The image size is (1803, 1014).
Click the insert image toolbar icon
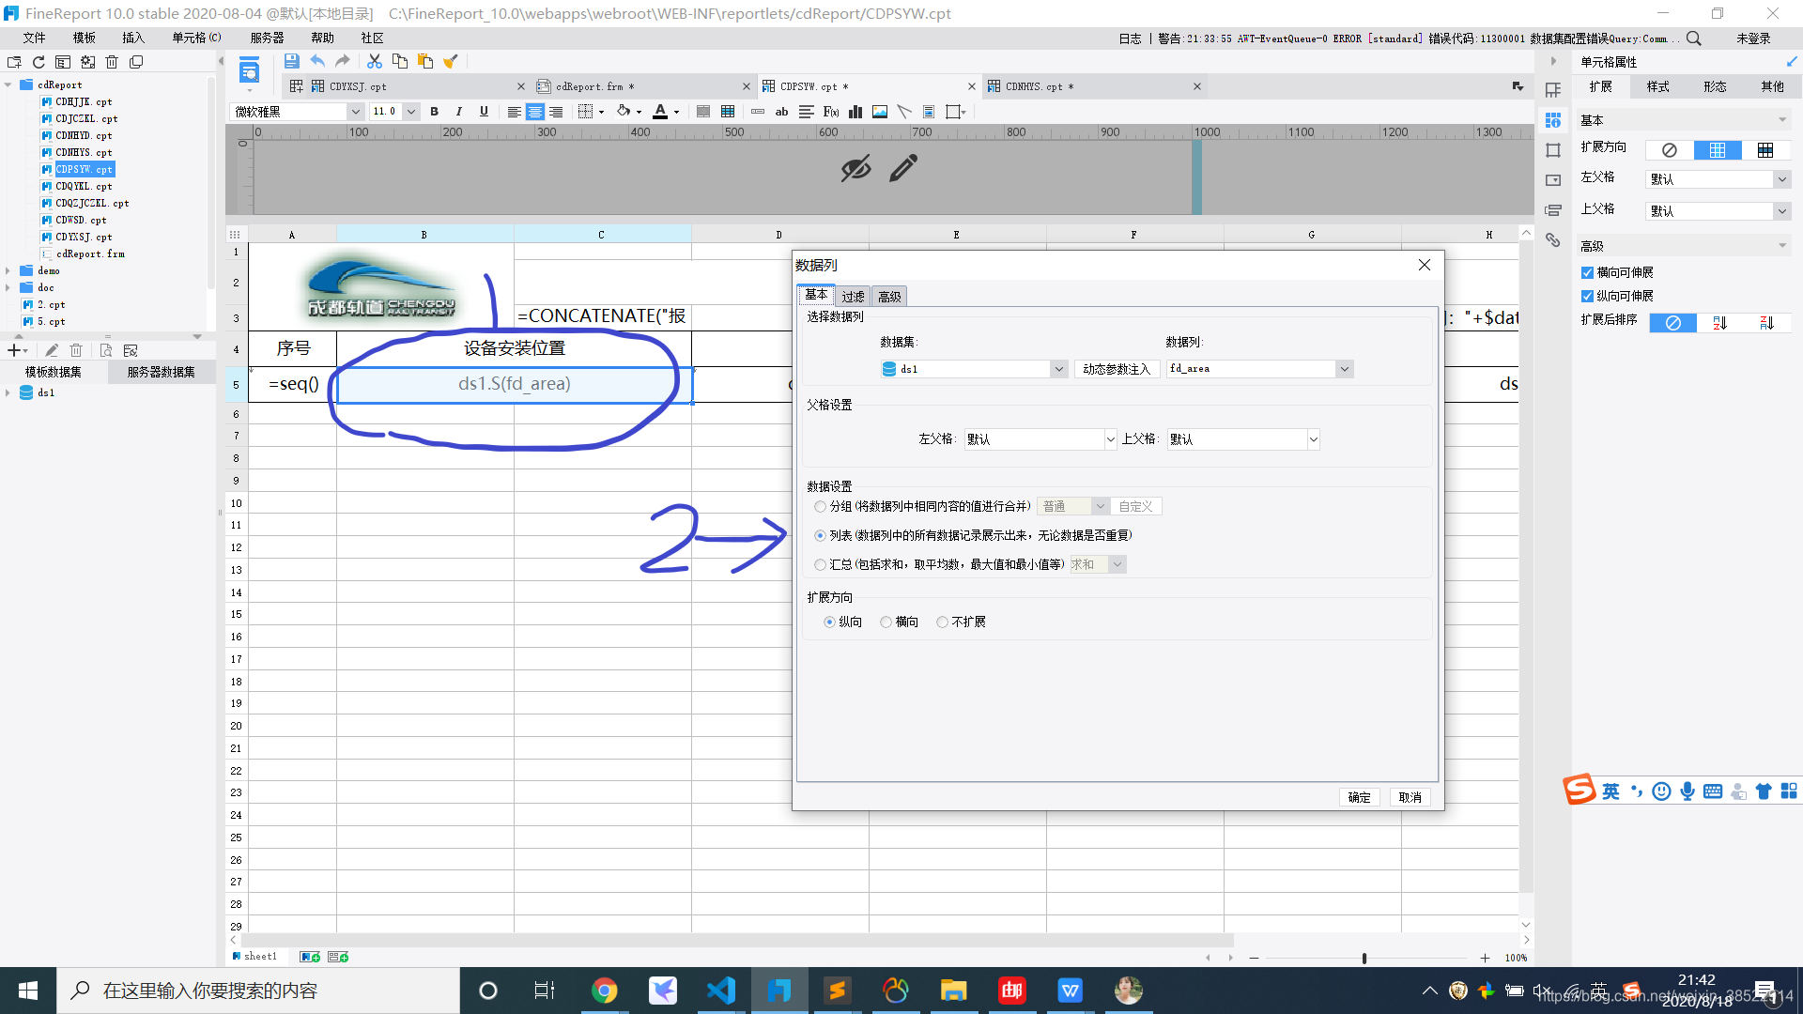pyautogui.click(x=880, y=112)
